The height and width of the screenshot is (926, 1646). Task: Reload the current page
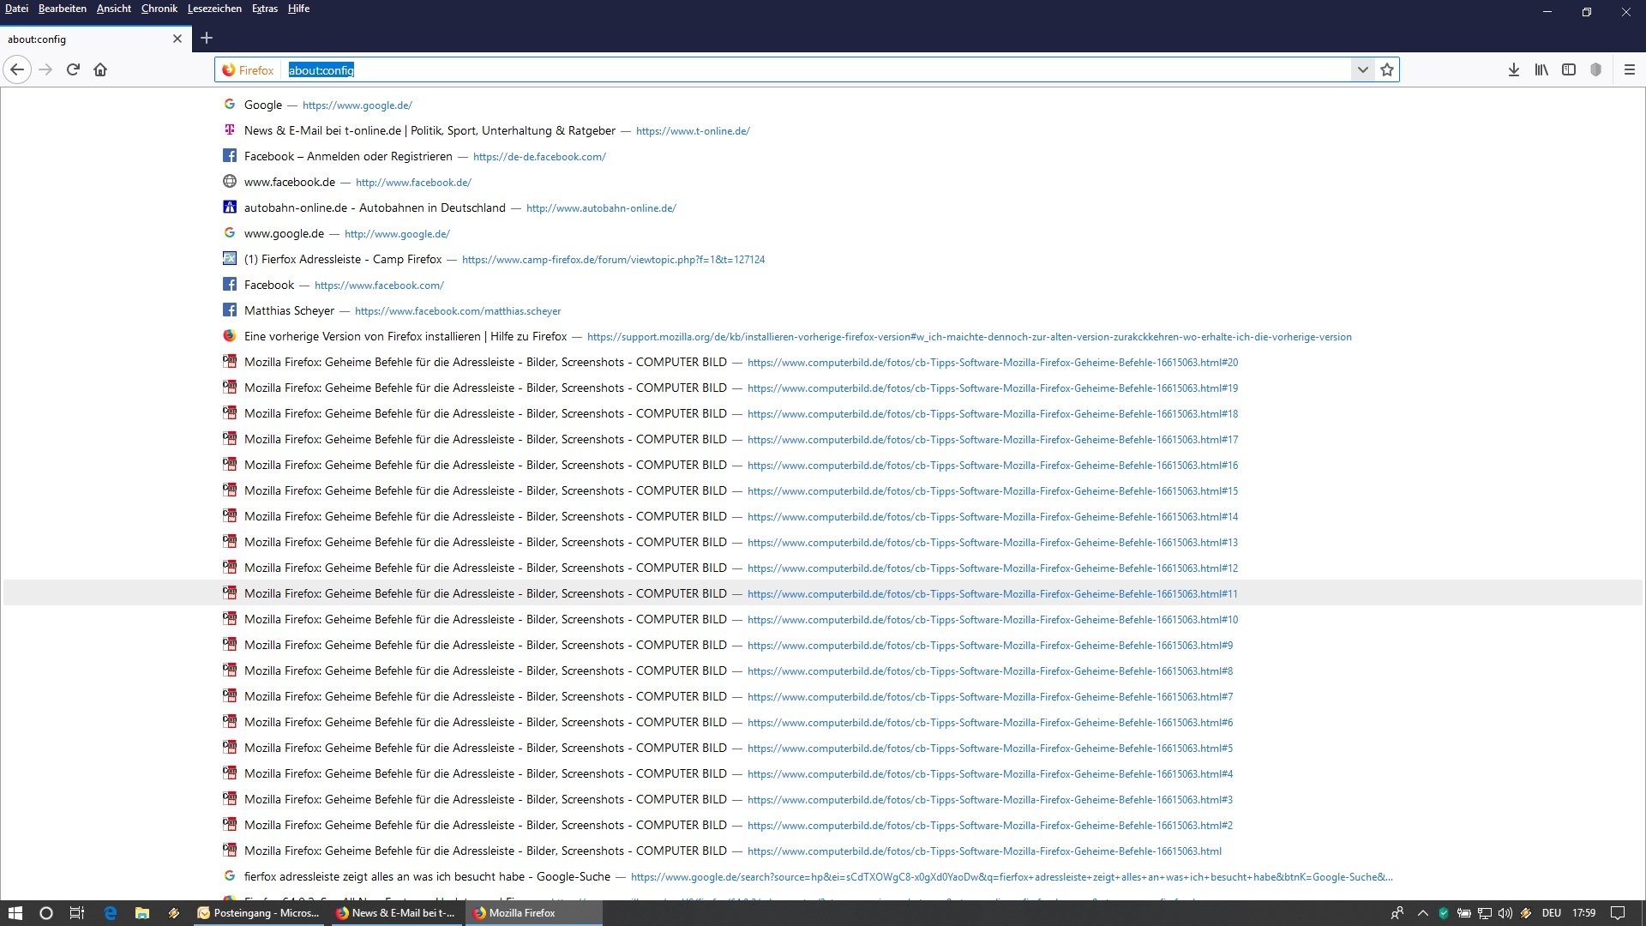pos(73,69)
